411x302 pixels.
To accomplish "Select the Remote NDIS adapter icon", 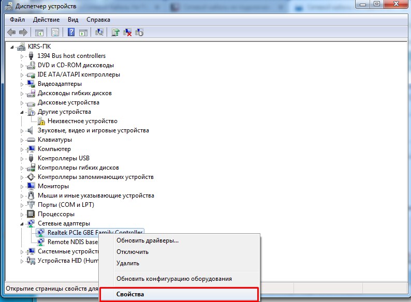I will 41,242.
